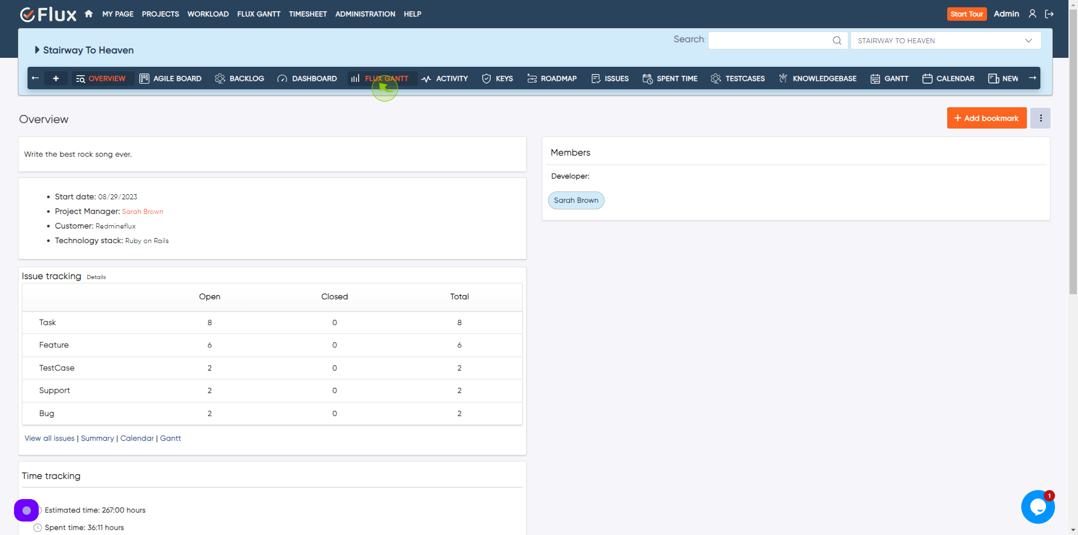Open the chat support bubble
This screenshot has height=535, width=1078.
(1038, 507)
